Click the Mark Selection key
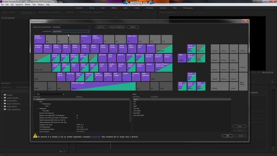 pos(145,77)
